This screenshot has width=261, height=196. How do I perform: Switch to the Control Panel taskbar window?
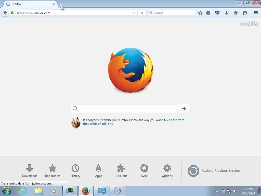(101, 191)
